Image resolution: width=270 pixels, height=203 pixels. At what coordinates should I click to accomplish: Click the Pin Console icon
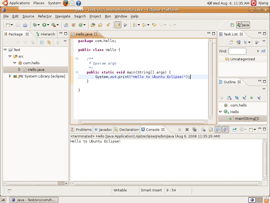[x=234, y=130]
